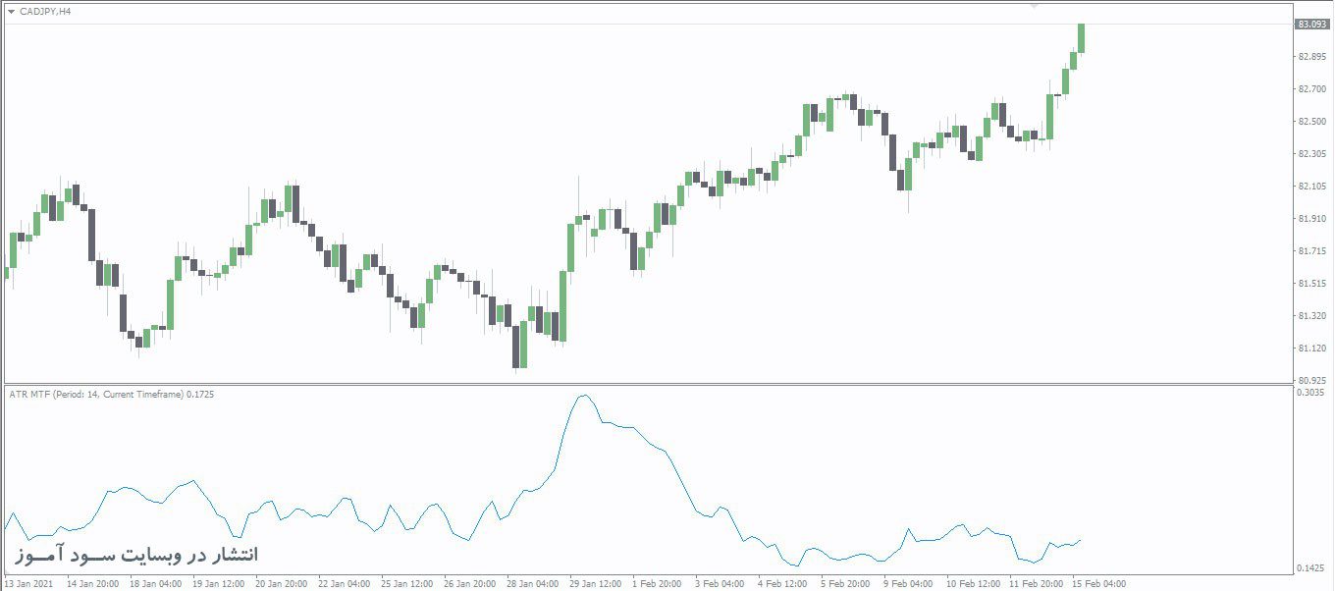The width and height of the screenshot is (1335, 591).
Task: Click the CADJPY,H4 chart title
Action: [x=45, y=12]
